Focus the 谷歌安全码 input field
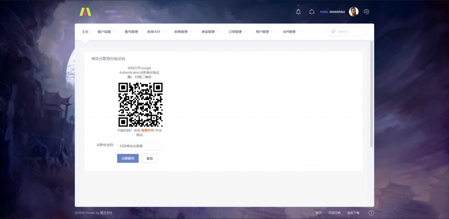Screen dimensions: 449x219 (x=139, y=146)
